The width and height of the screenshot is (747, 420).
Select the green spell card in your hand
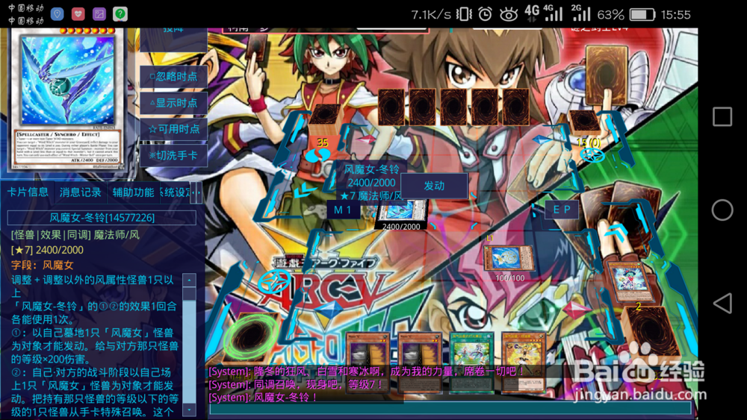471,363
